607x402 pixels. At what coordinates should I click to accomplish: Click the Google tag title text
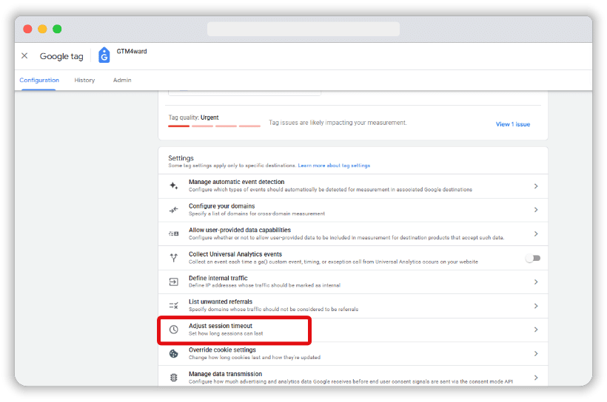[x=61, y=56]
